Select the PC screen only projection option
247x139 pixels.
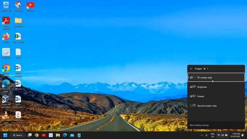click(216, 77)
